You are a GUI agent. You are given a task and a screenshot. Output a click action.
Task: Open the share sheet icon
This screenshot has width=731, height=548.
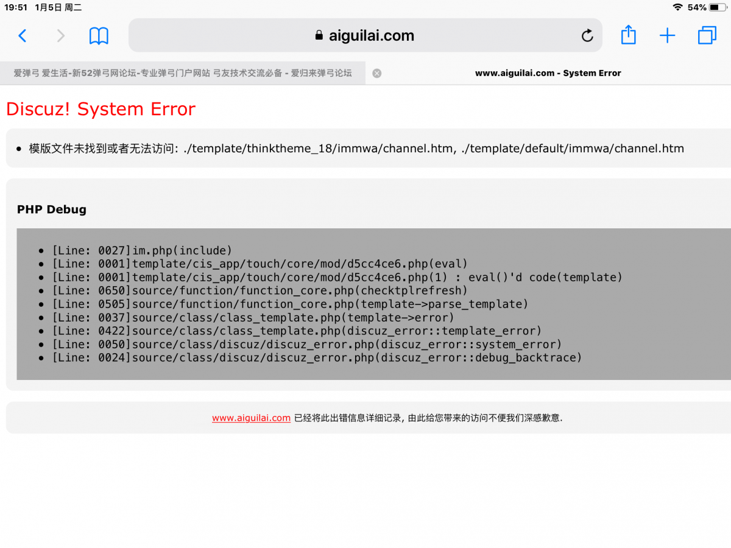click(x=628, y=35)
